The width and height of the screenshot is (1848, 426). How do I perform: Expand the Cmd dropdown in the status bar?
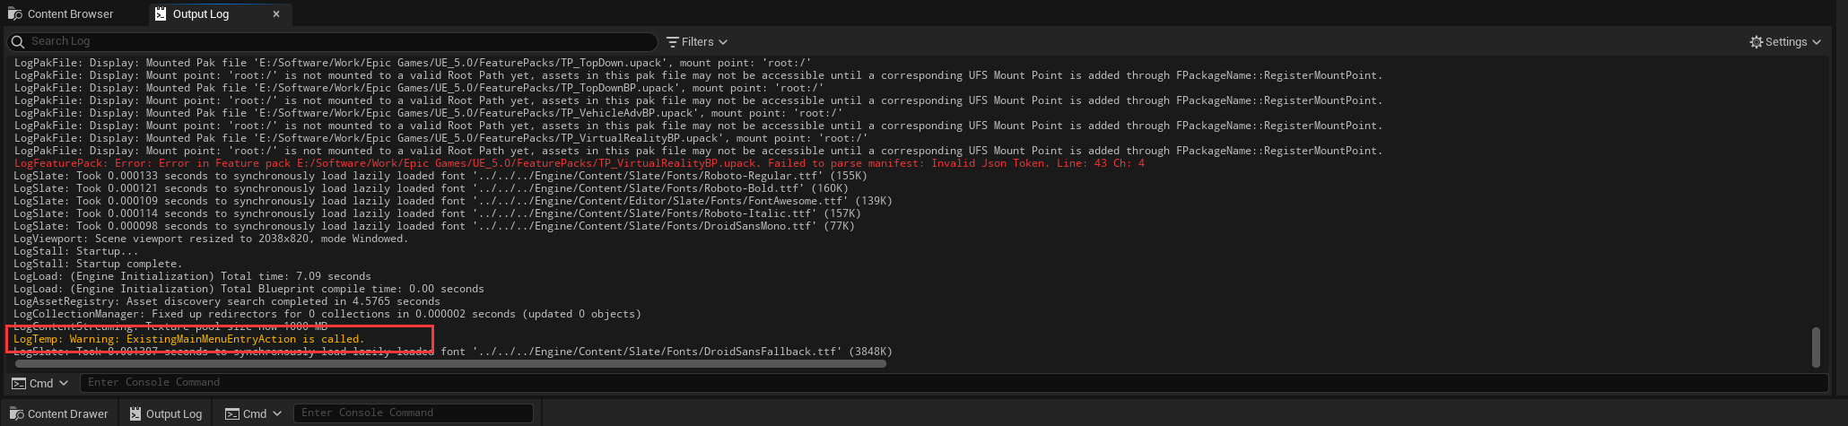point(254,413)
